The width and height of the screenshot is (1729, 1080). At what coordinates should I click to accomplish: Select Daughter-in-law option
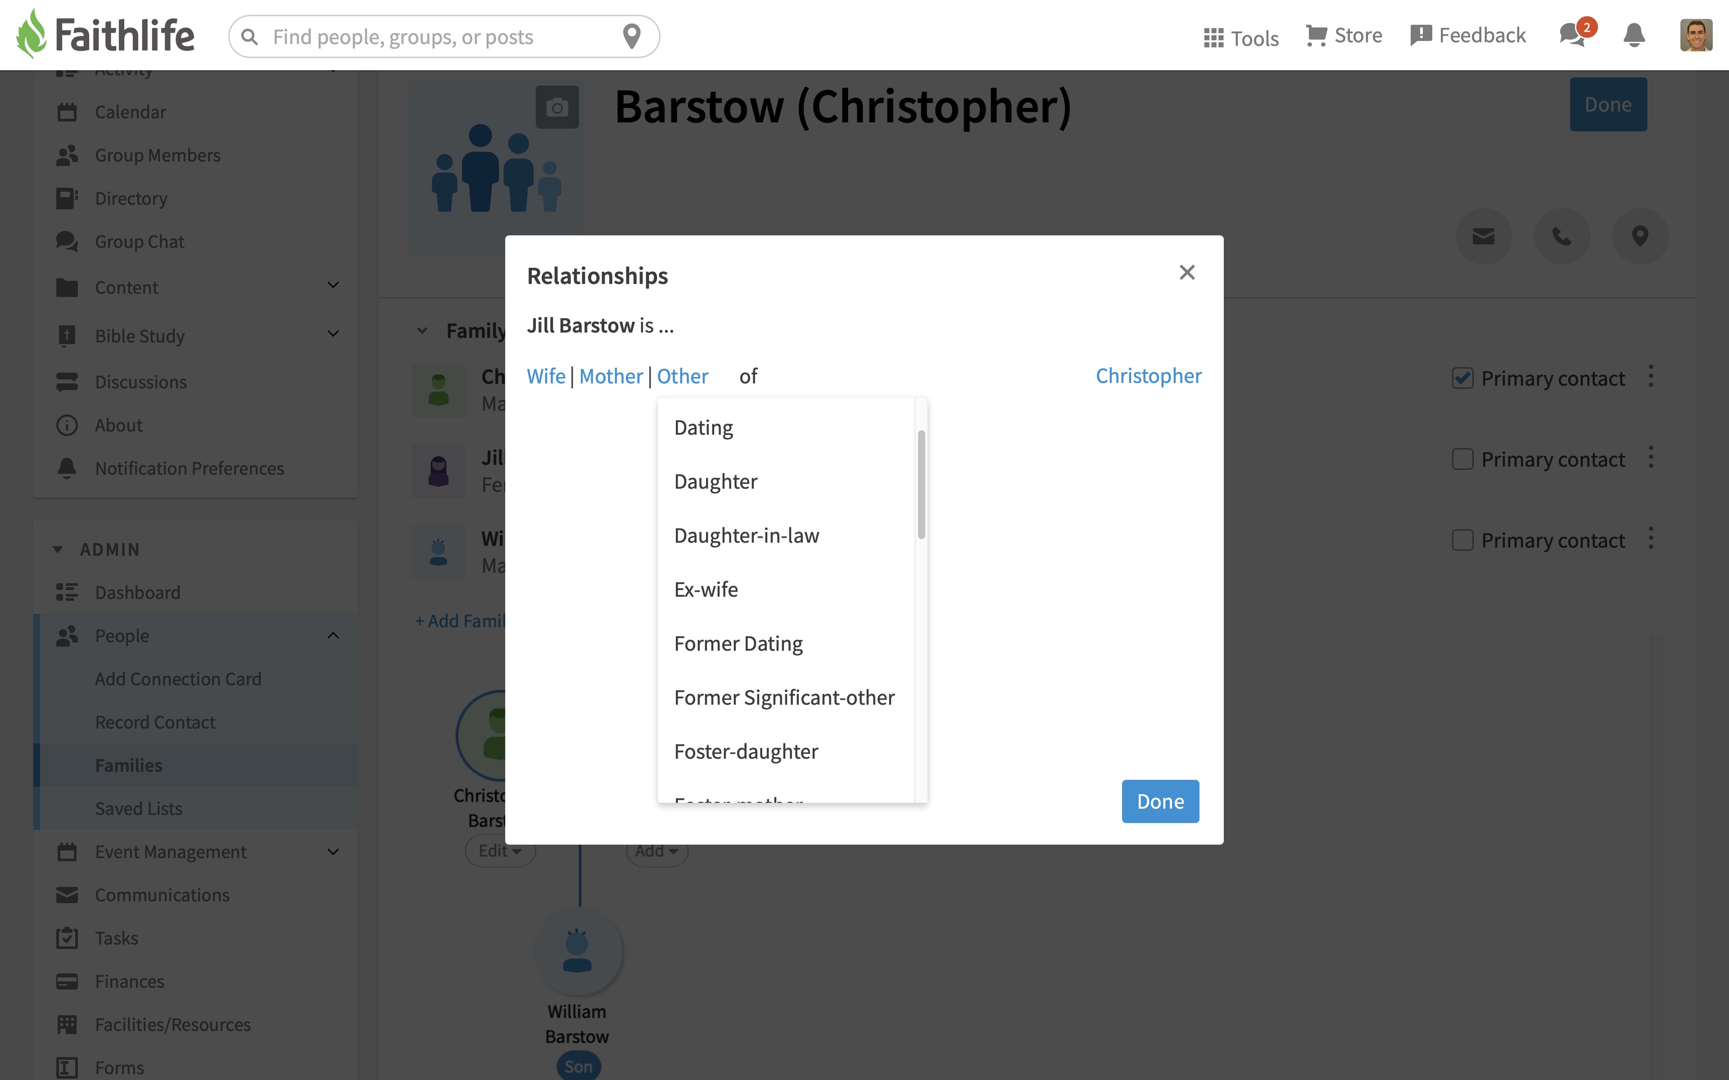pyautogui.click(x=786, y=535)
